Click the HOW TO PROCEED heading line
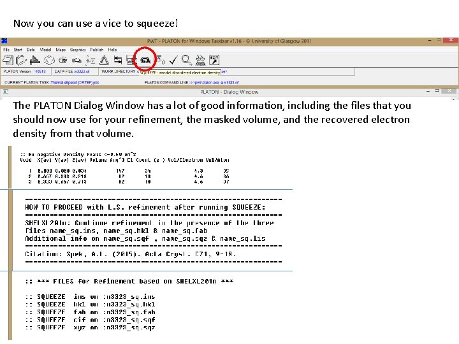The height and width of the screenshot is (344, 459). [x=145, y=208]
